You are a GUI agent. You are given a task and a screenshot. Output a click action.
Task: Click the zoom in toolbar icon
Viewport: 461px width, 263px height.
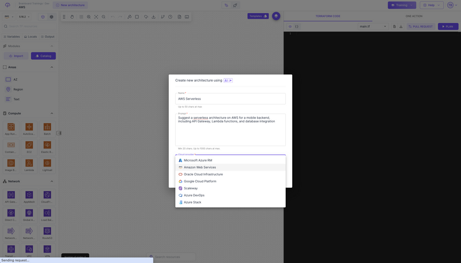click(89, 17)
